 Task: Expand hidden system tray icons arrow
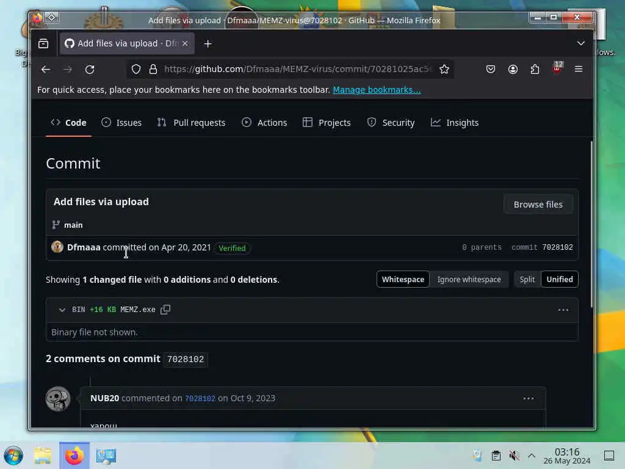(532, 455)
